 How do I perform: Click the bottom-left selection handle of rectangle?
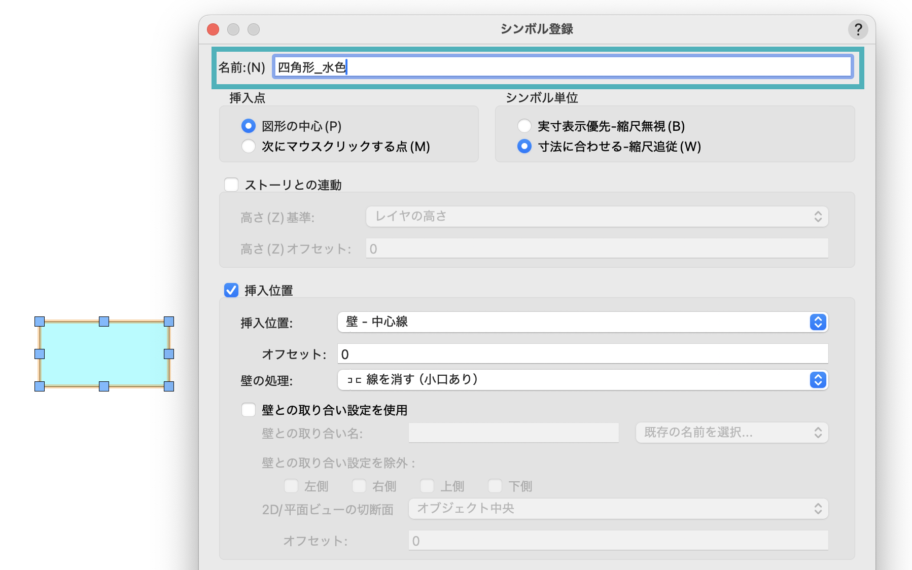click(x=40, y=386)
